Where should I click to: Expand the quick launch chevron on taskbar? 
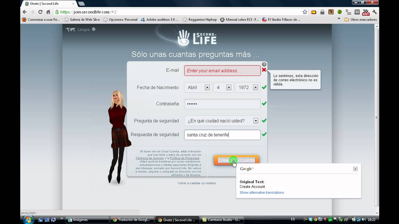tap(62, 218)
